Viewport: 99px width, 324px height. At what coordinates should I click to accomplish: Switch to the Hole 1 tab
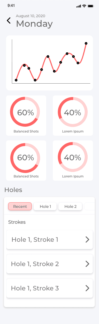click(x=45, y=206)
